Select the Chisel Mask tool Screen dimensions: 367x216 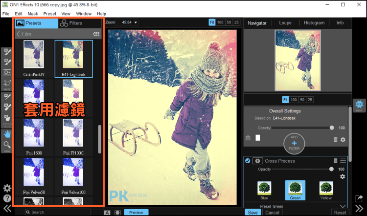click(7, 108)
